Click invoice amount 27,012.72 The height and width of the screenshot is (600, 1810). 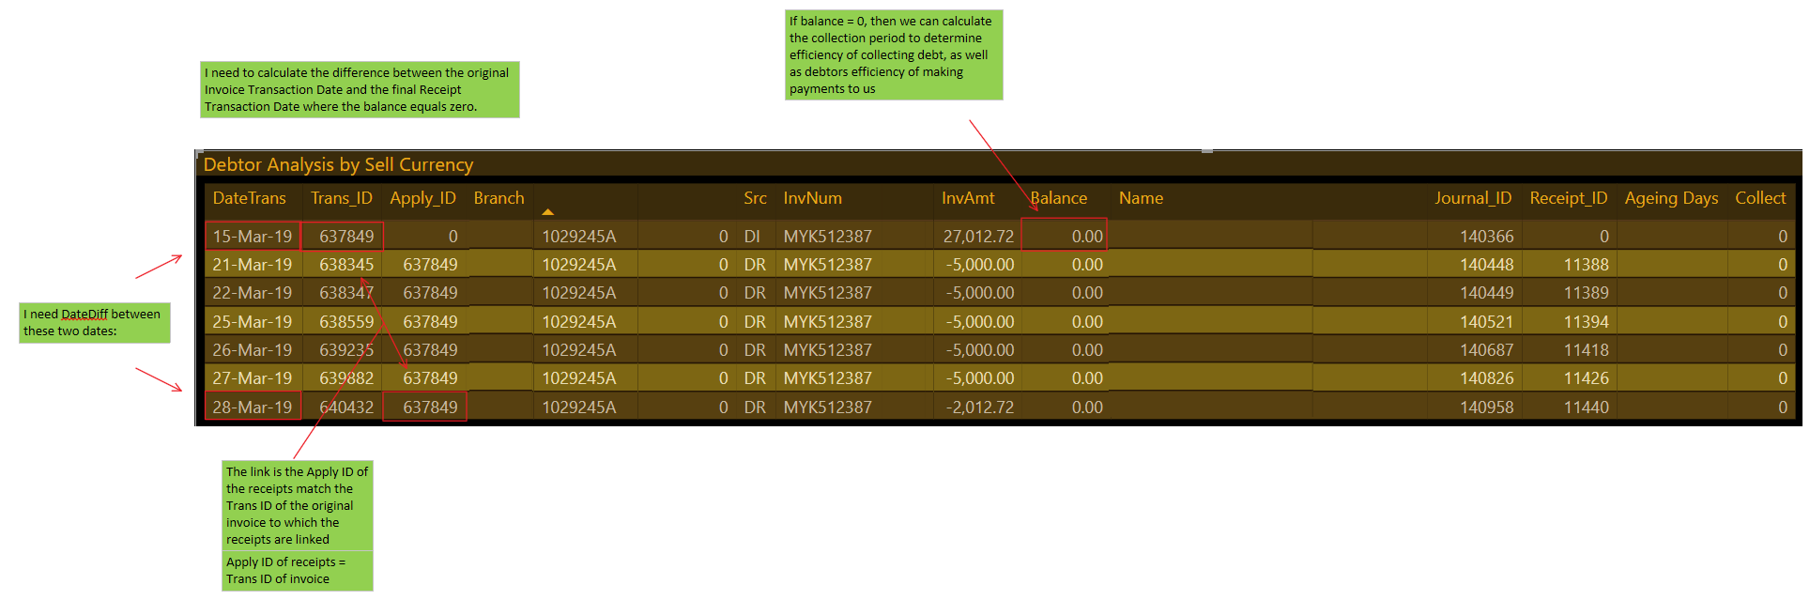coord(978,237)
